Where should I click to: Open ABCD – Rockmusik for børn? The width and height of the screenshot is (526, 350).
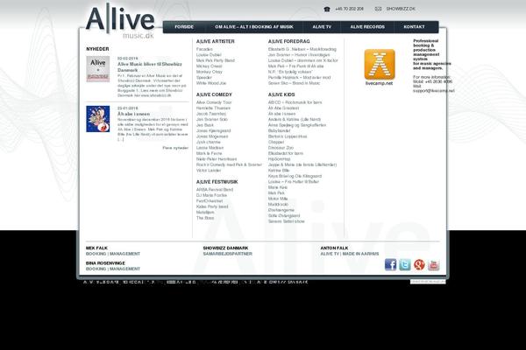(295, 102)
